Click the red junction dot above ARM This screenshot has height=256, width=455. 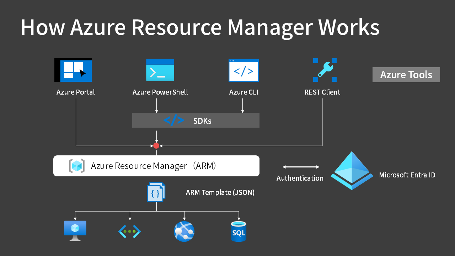pos(156,145)
